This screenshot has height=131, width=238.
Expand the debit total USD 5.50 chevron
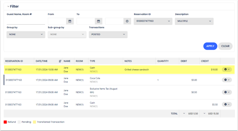(184, 114)
